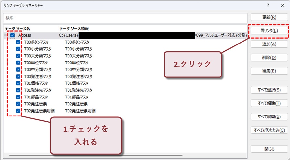This screenshot has width=290, height=160.
Task: Click the 再リンク(L) button
Action: (269, 31)
